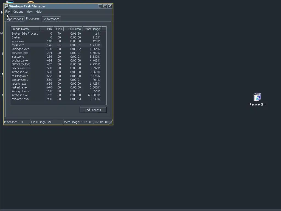Select the winlogon.exe process
Viewport: 281px width, 211px height.
[56, 49]
